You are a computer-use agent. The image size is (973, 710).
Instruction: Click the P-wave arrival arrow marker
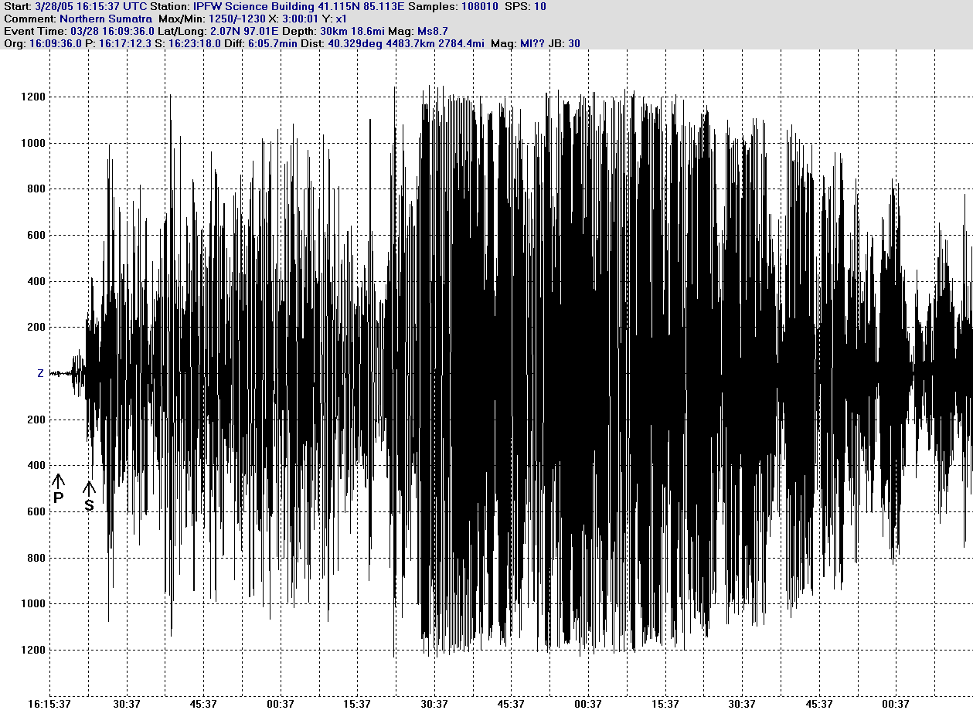59,487
